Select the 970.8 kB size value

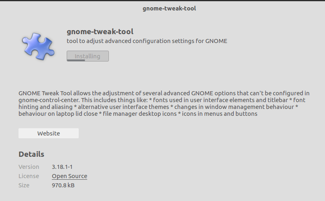tap(63, 185)
